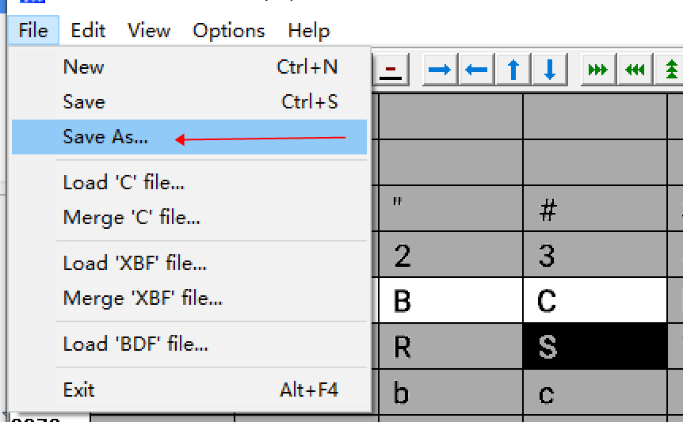
Task: Click the blue down arrow shift icon
Action: tap(550, 70)
